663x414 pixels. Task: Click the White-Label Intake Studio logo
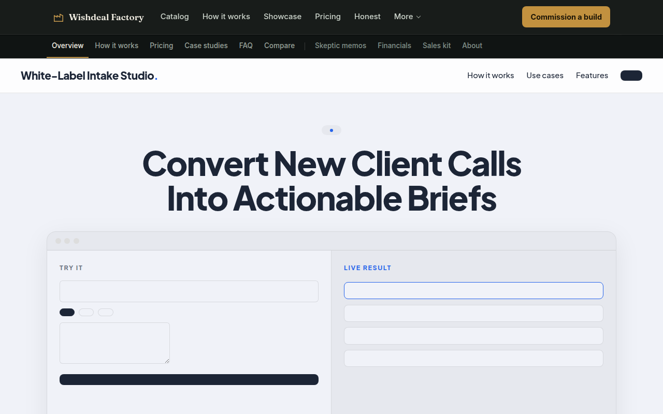click(89, 76)
